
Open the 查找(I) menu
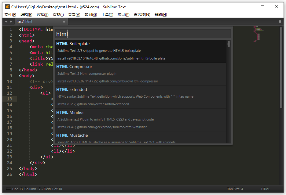(58, 15)
